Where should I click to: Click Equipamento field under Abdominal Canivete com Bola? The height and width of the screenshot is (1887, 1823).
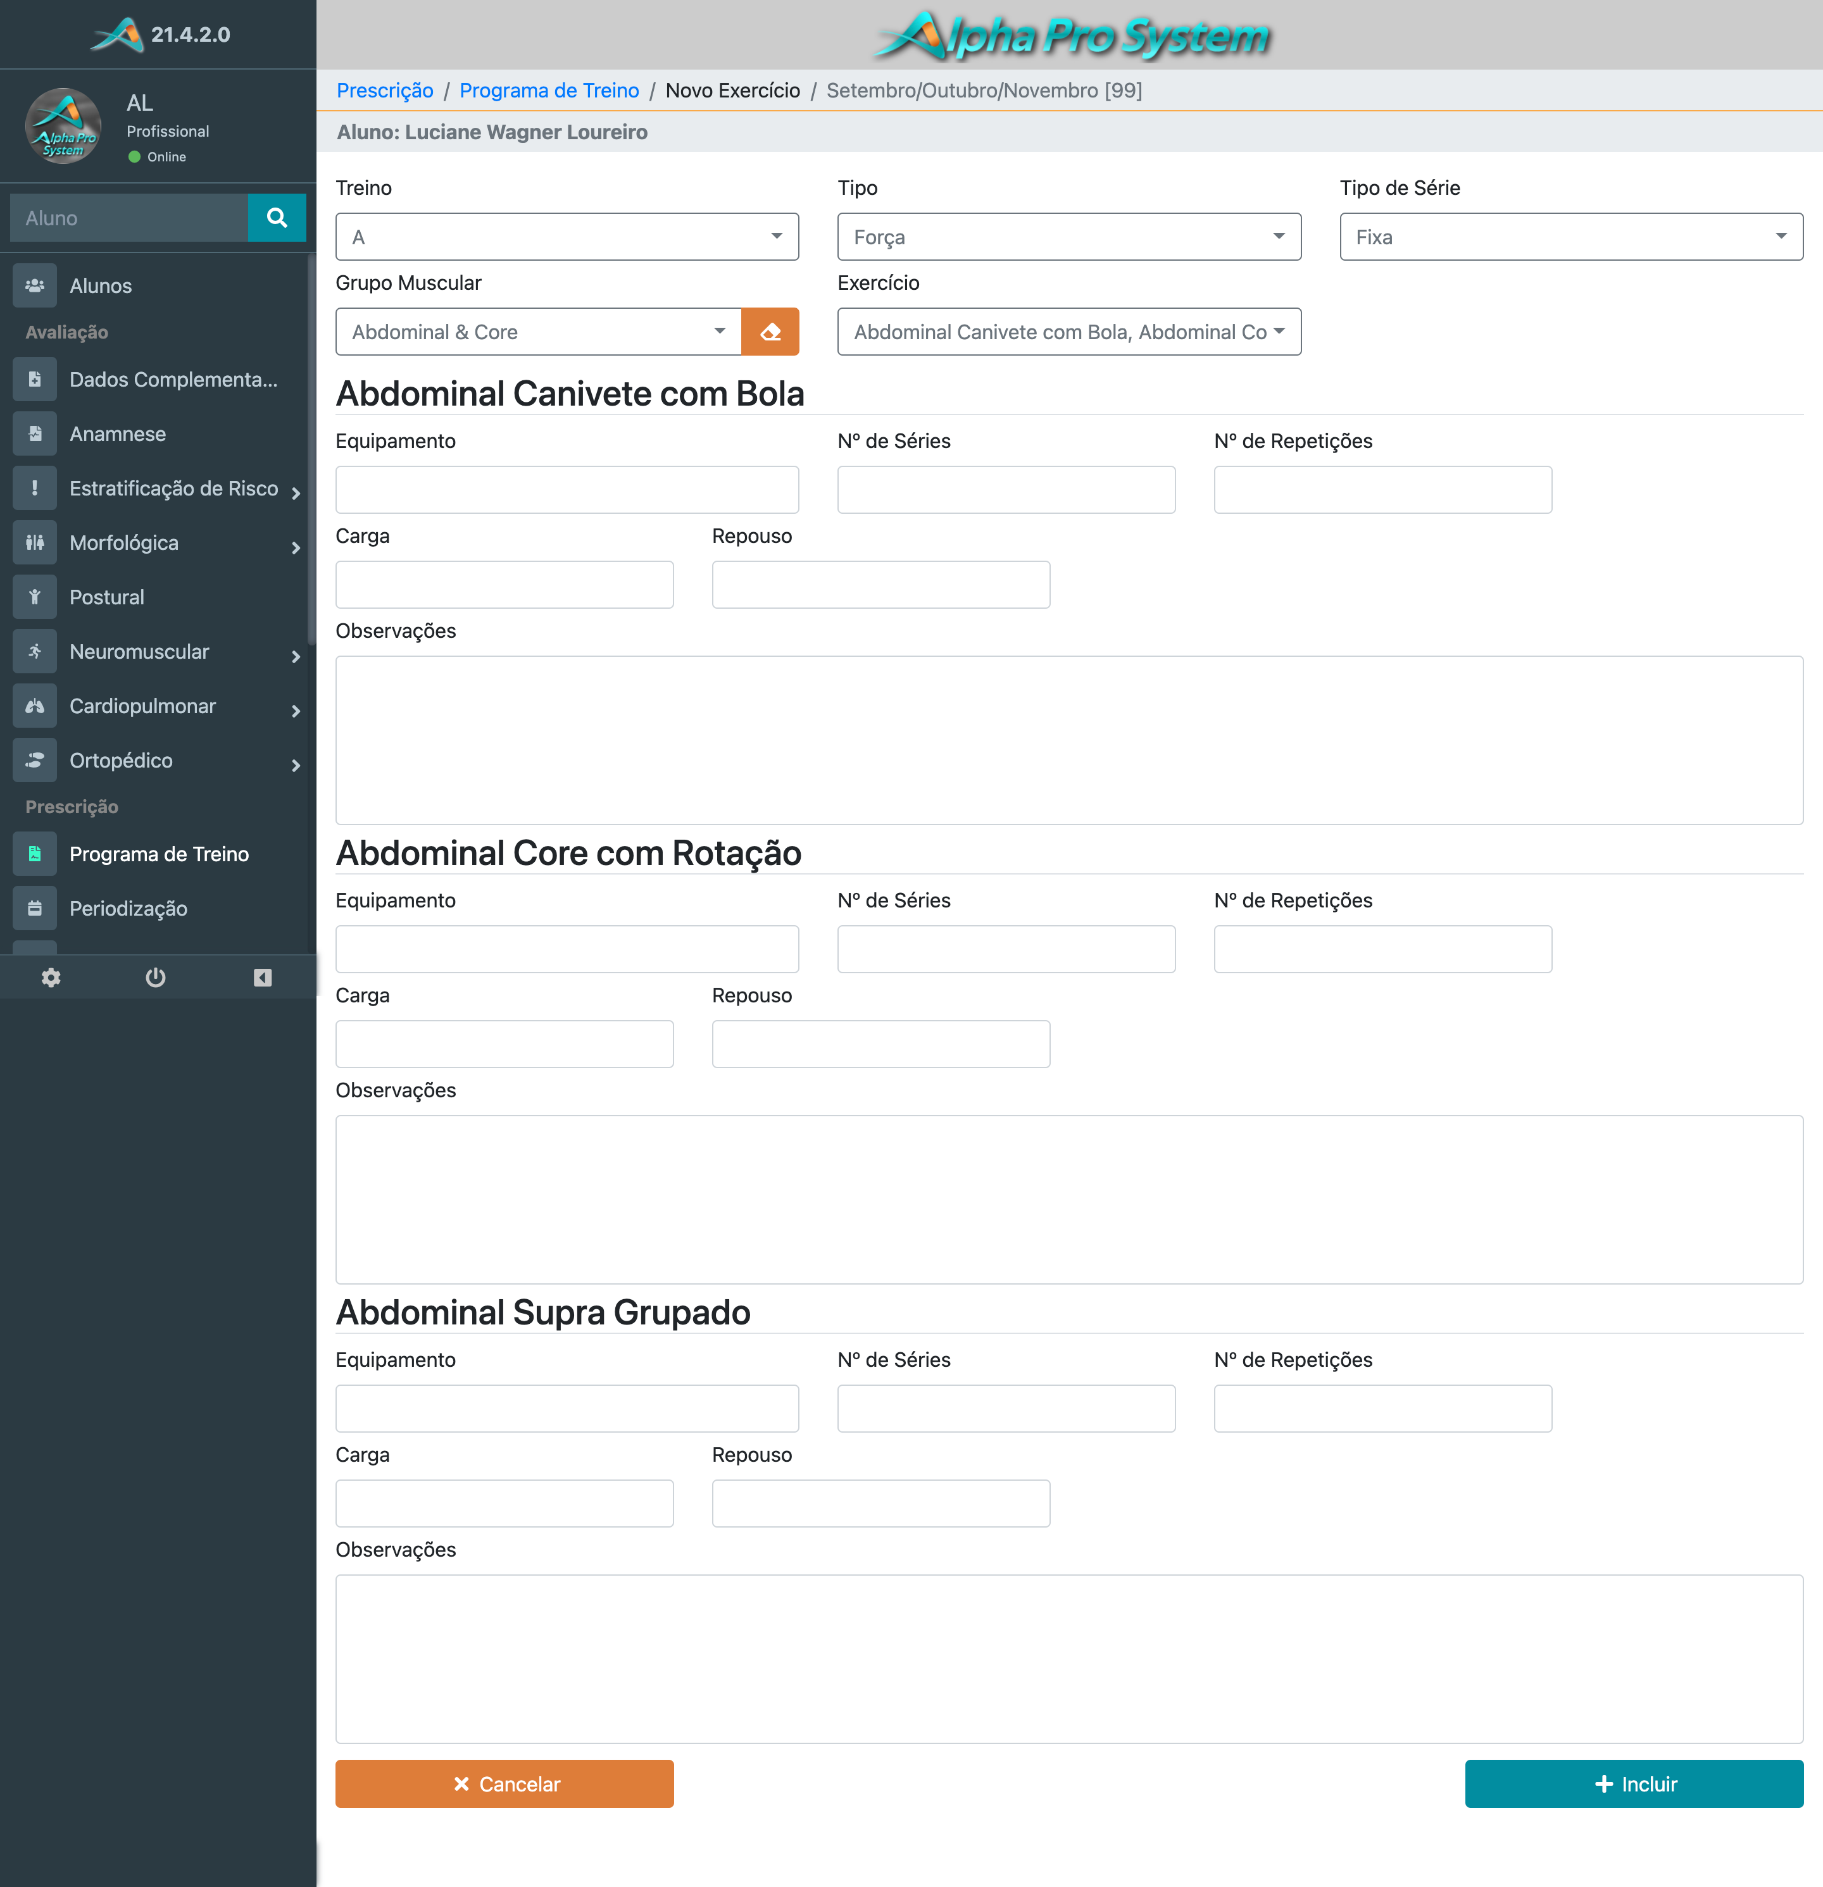[x=567, y=490]
